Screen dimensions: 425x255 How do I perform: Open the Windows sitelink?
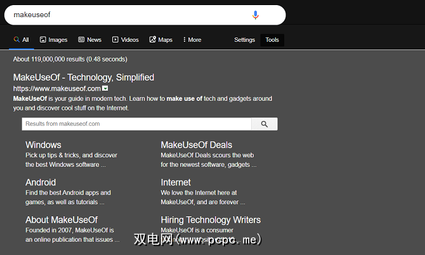[43, 145]
